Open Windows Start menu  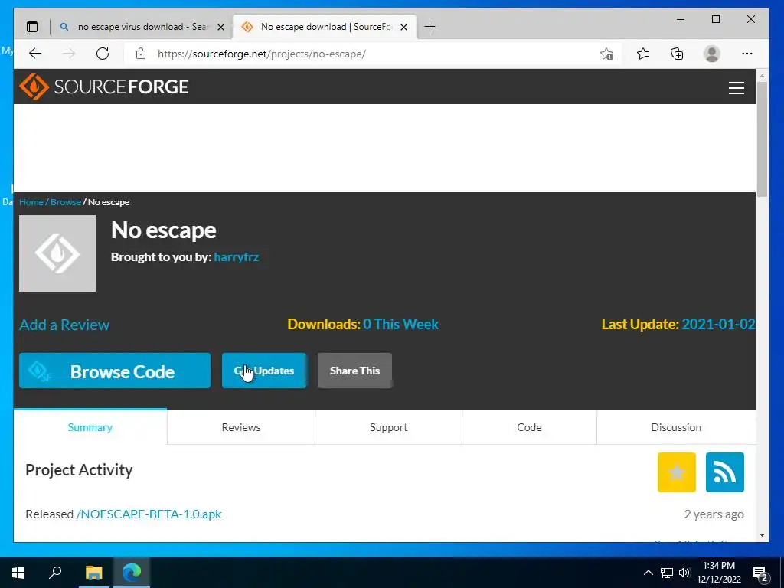[18, 573]
